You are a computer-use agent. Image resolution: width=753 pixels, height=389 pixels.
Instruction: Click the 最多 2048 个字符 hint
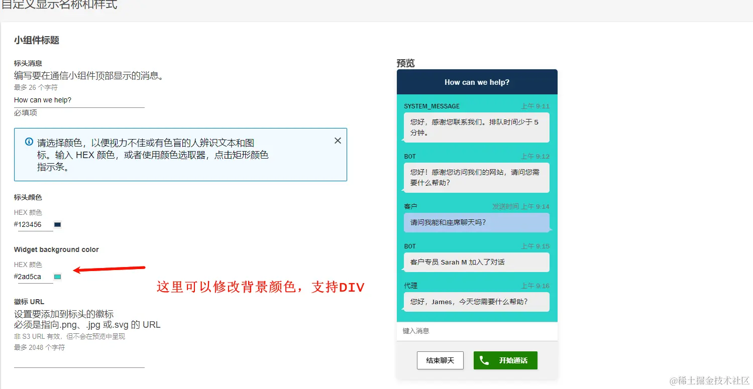tap(39, 347)
